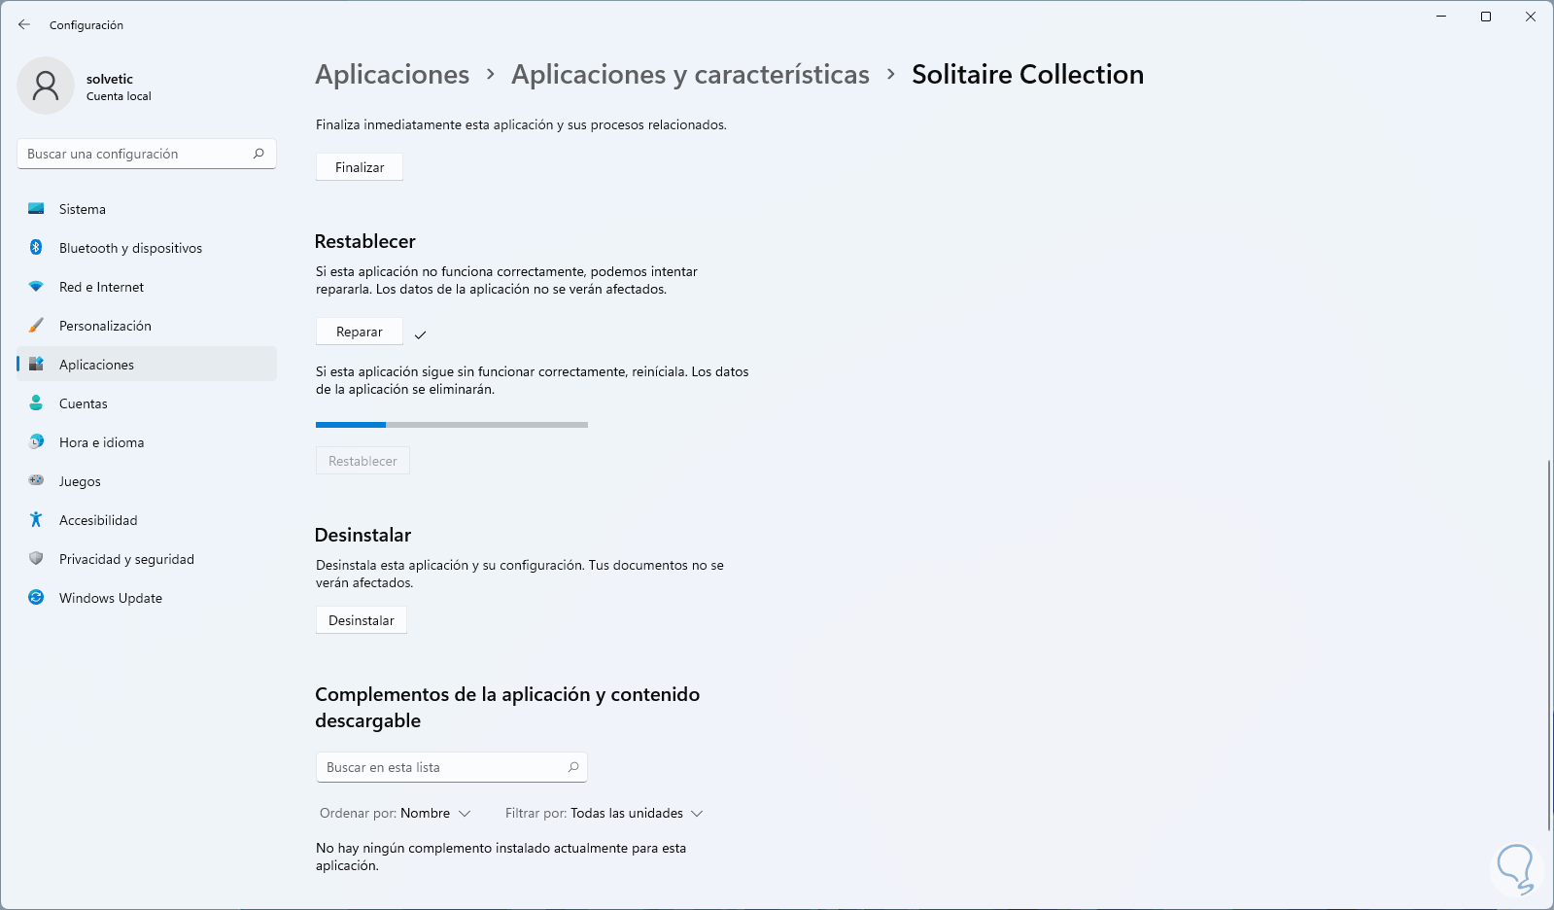Open the Cuentas section
1554x910 pixels.
pyautogui.click(x=147, y=403)
